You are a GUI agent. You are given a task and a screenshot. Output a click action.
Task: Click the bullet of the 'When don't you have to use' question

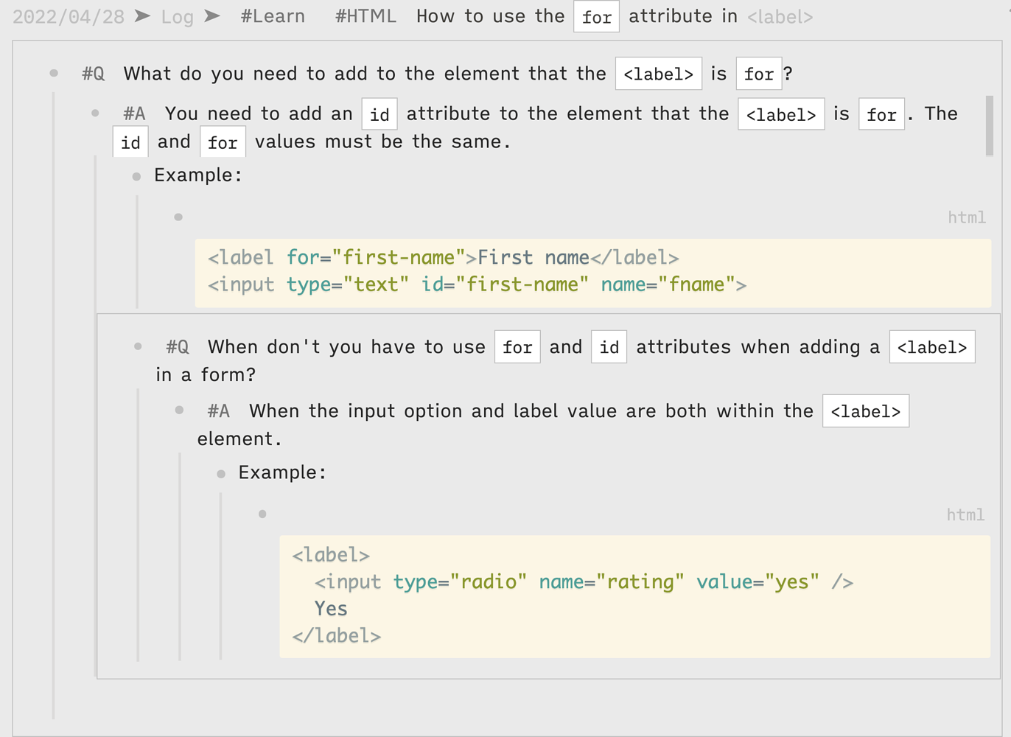[138, 346]
